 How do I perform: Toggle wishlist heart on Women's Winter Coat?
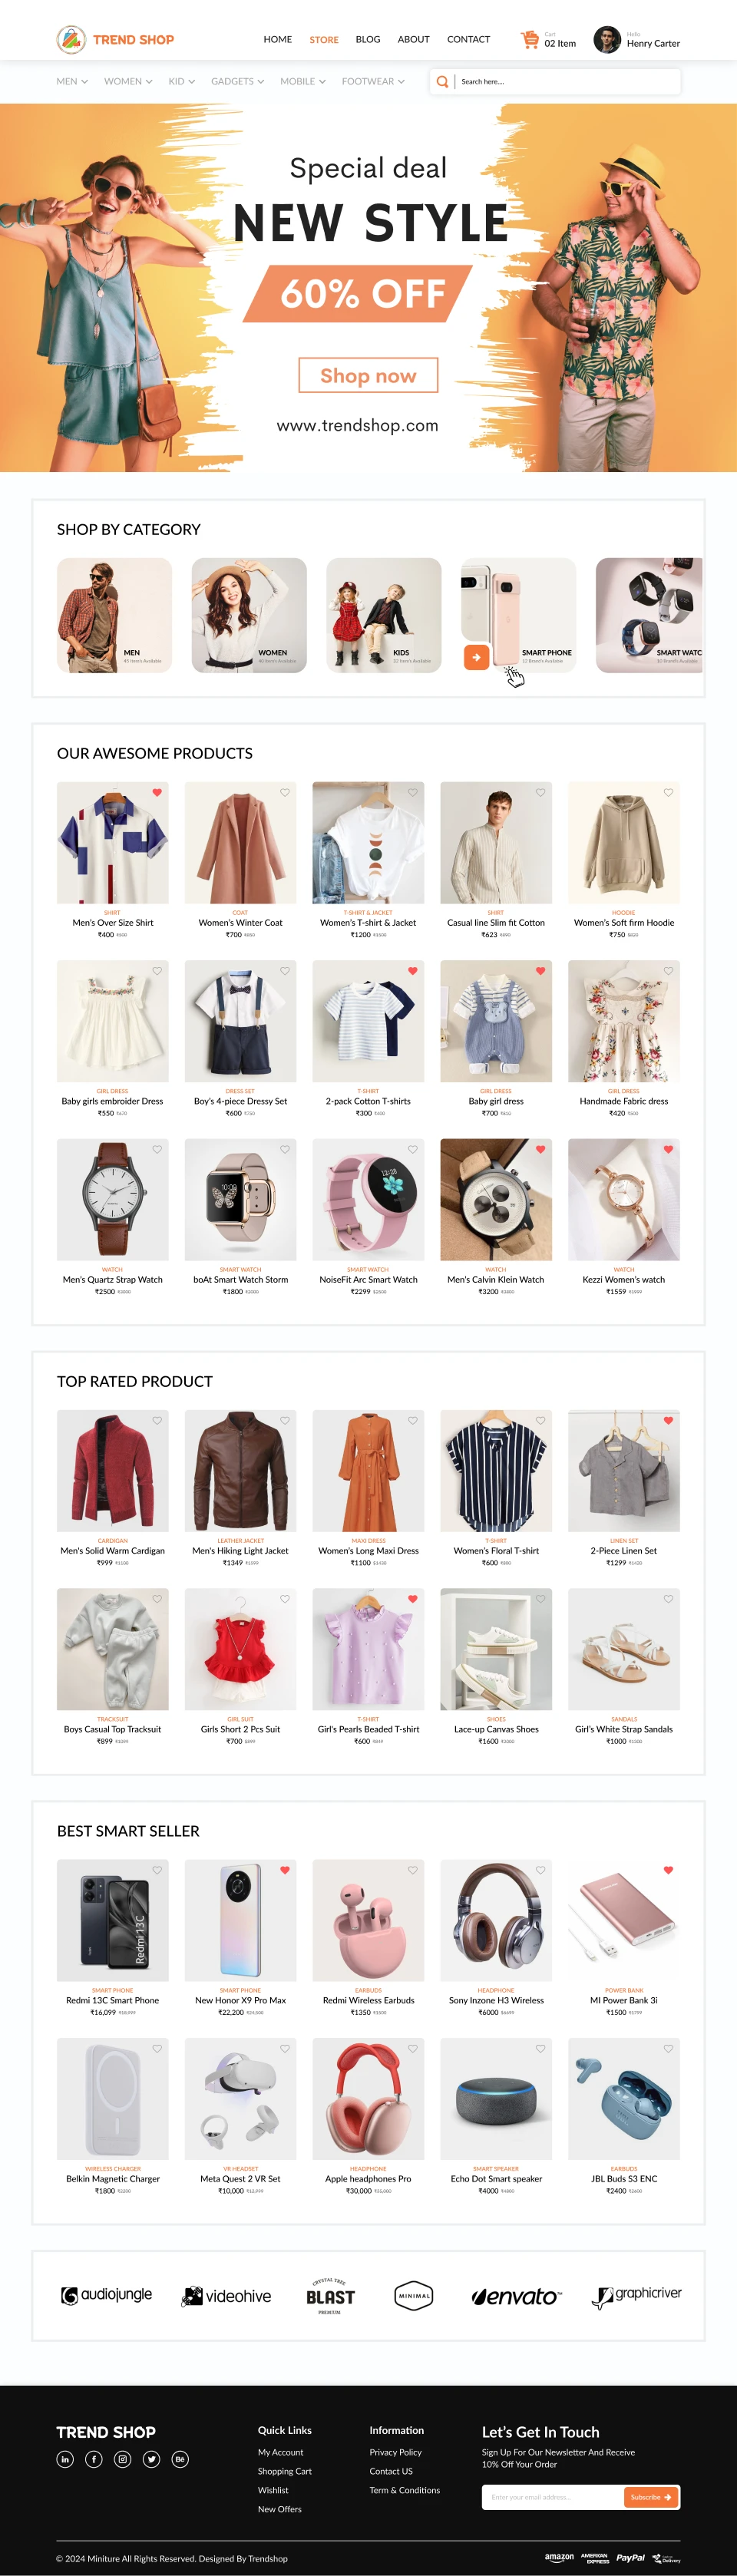(285, 793)
